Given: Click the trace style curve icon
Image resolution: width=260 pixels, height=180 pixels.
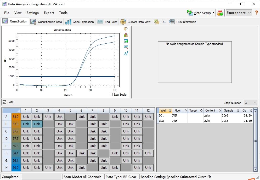Looking at the screenshot, I should [x=126, y=53].
